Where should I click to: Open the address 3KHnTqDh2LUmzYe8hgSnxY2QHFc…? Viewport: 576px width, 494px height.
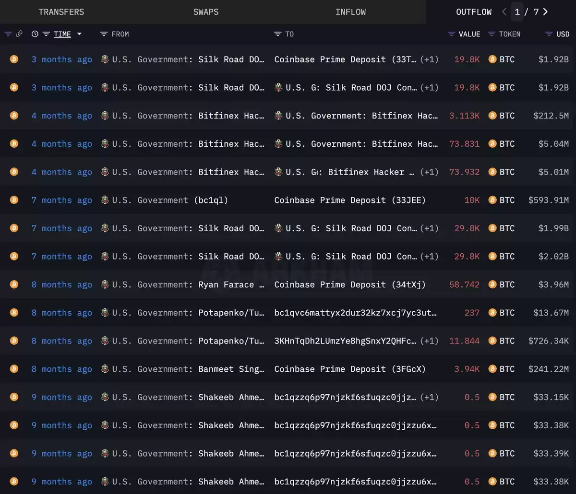coord(346,341)
